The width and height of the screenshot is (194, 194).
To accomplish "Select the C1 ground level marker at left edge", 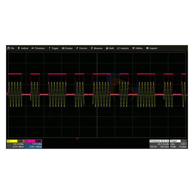I will coord(7,94).
